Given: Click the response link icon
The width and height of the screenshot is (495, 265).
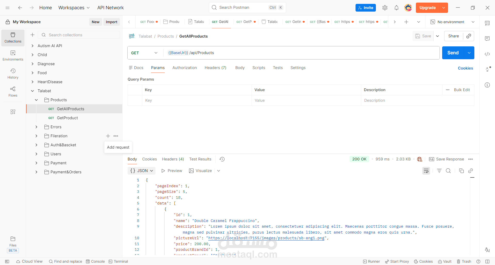Looking at the screenshot, I should (471, 171).
